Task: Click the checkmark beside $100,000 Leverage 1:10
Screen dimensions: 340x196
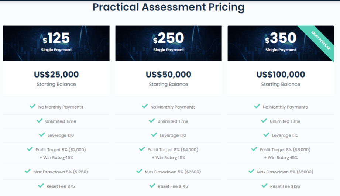Action: [266, 135]
